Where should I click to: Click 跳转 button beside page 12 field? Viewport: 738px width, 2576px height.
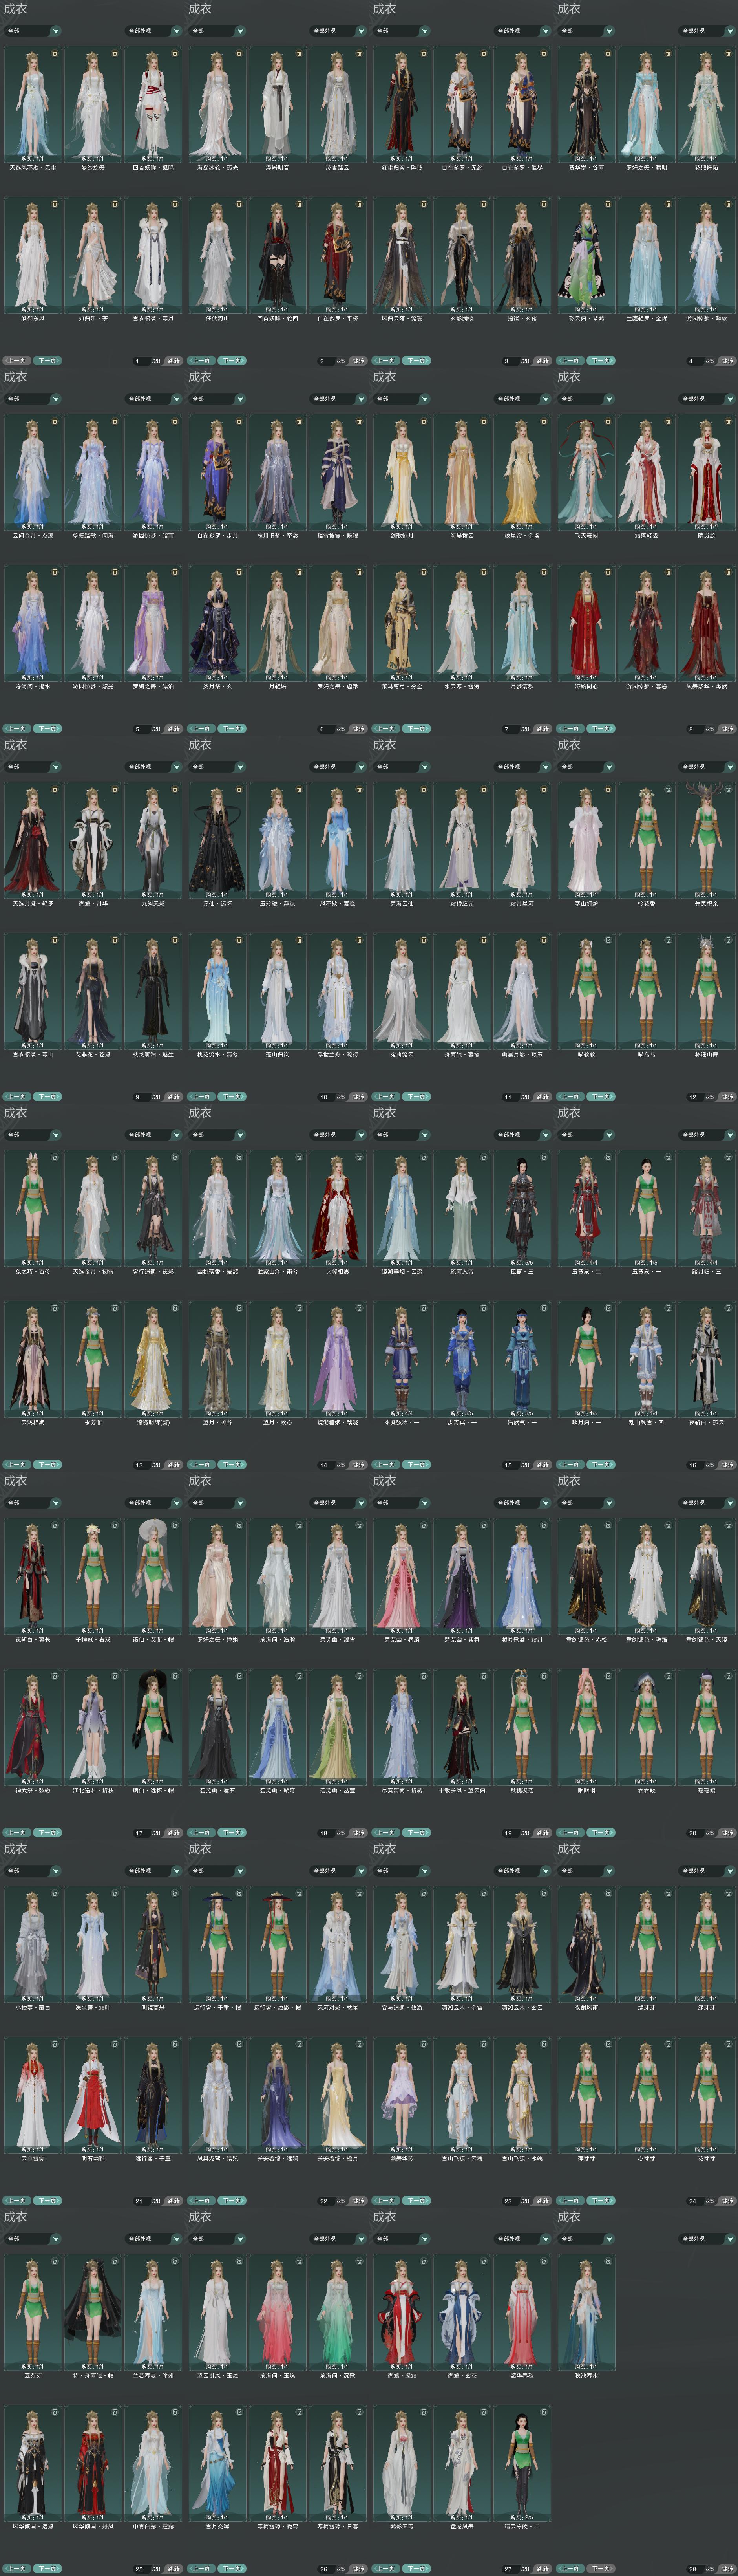pos(727,1097)
